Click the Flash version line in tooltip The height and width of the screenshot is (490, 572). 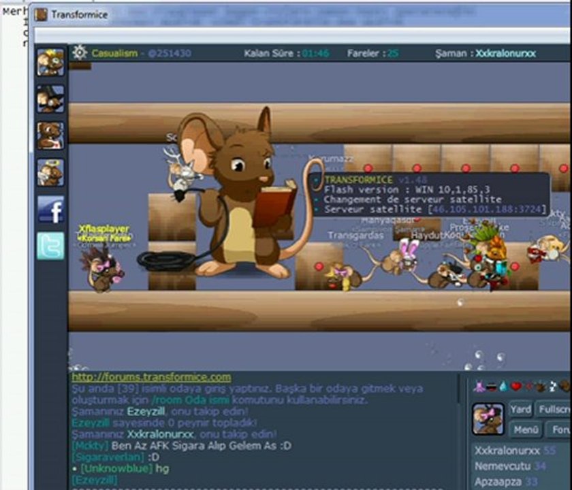407,190
